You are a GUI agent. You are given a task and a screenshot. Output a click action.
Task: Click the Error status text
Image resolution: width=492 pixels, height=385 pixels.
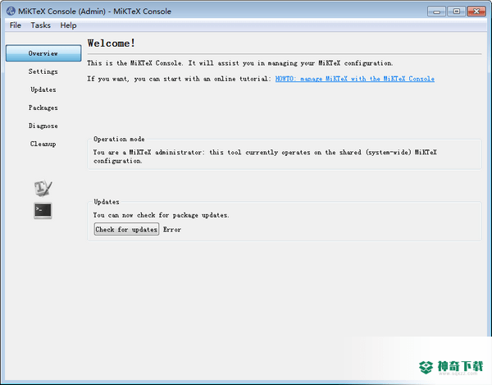(172, 230)
